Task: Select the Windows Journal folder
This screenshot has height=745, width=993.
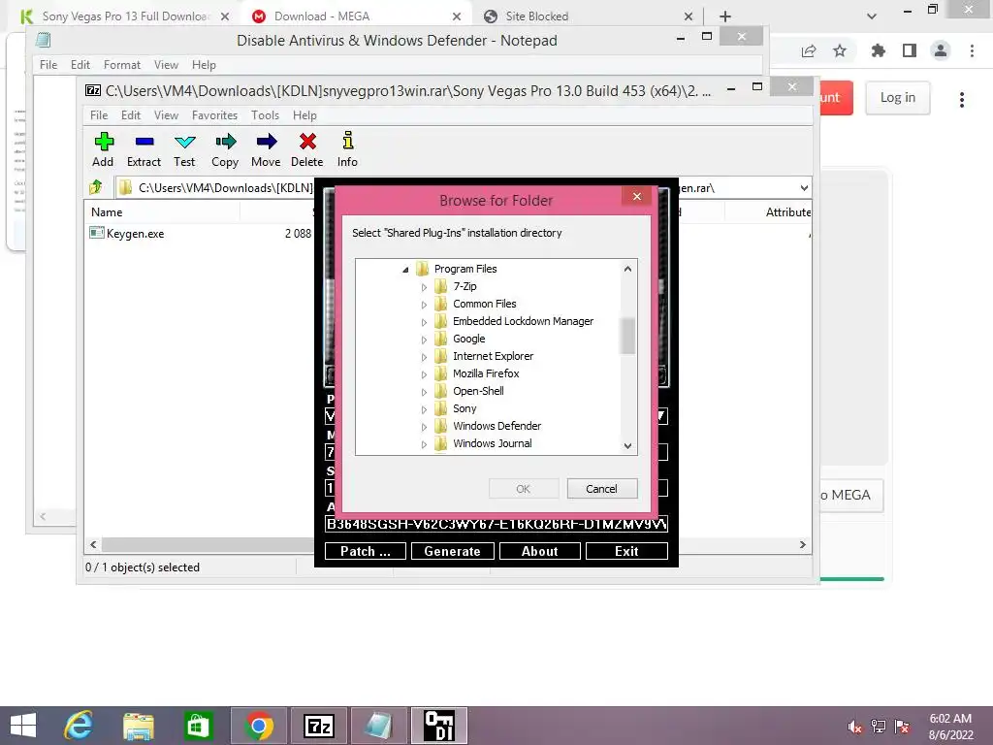Action: [492, 443]
